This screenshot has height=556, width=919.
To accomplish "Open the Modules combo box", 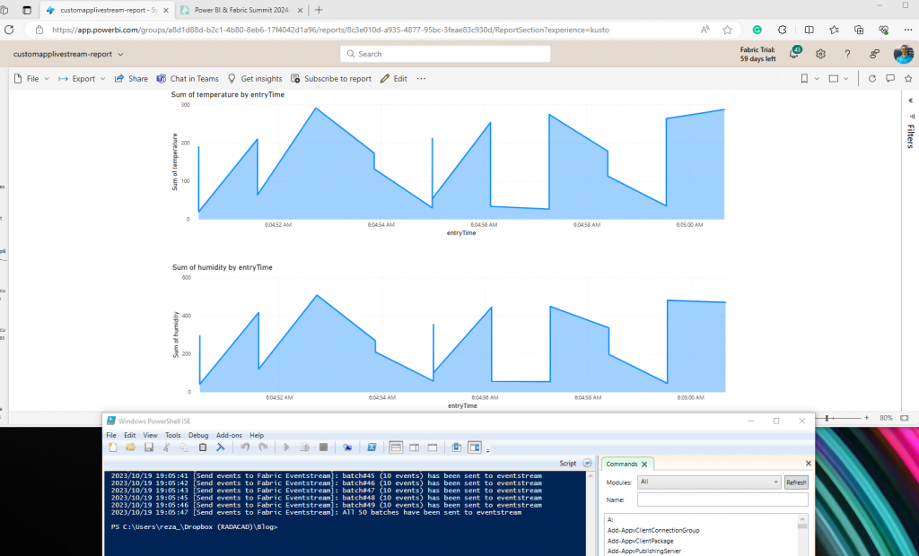I will pos(709,482).
